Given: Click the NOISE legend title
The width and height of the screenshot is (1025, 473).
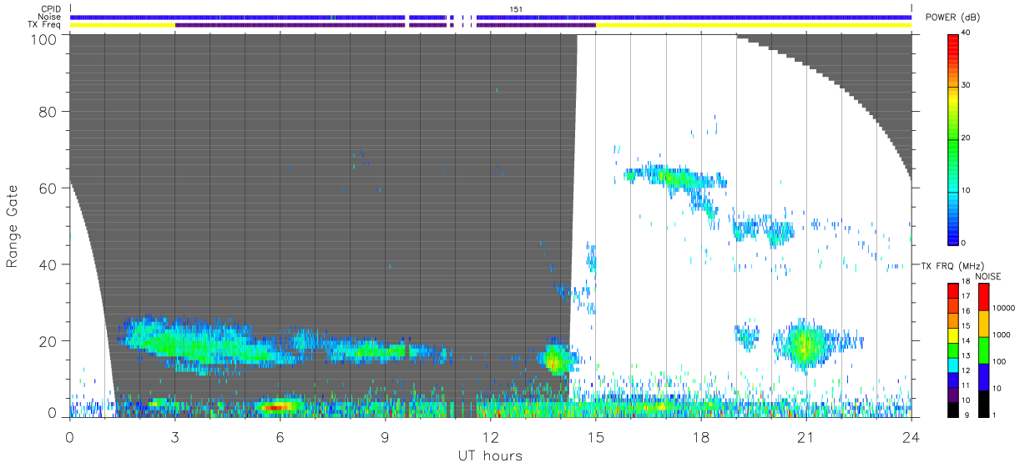Looking at the screenshot, I should 988,276.
